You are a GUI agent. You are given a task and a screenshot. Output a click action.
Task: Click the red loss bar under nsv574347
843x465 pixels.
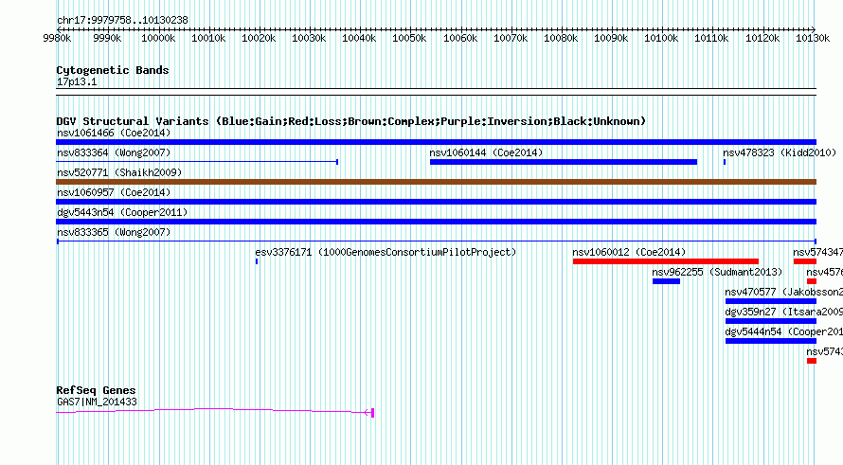805,261
